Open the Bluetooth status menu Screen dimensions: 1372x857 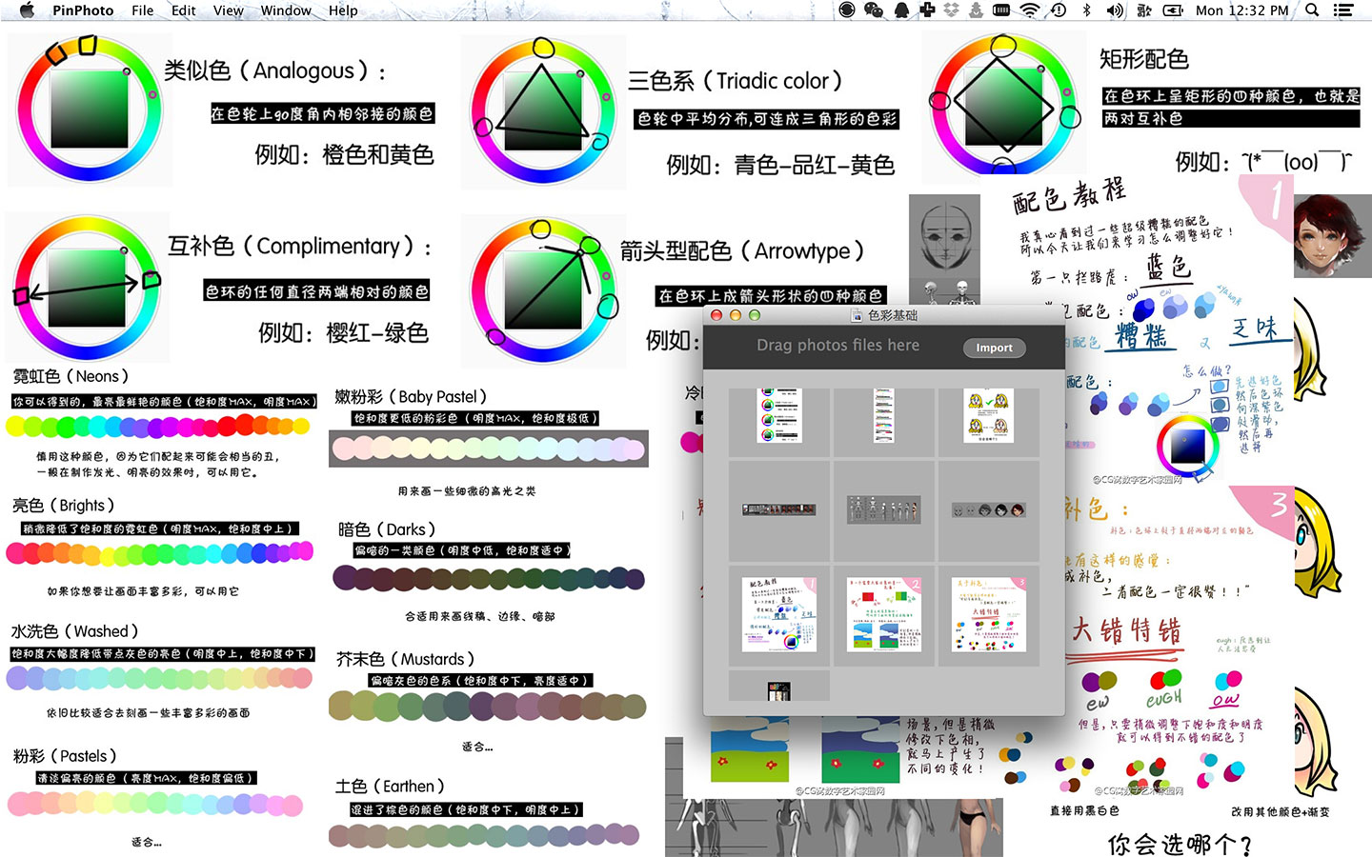tap(1086, 10)
